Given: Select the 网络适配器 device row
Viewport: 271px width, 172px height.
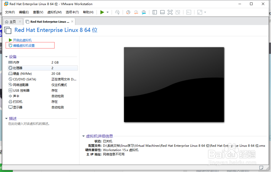Looking at the screenshot, I should pos(43,85).
